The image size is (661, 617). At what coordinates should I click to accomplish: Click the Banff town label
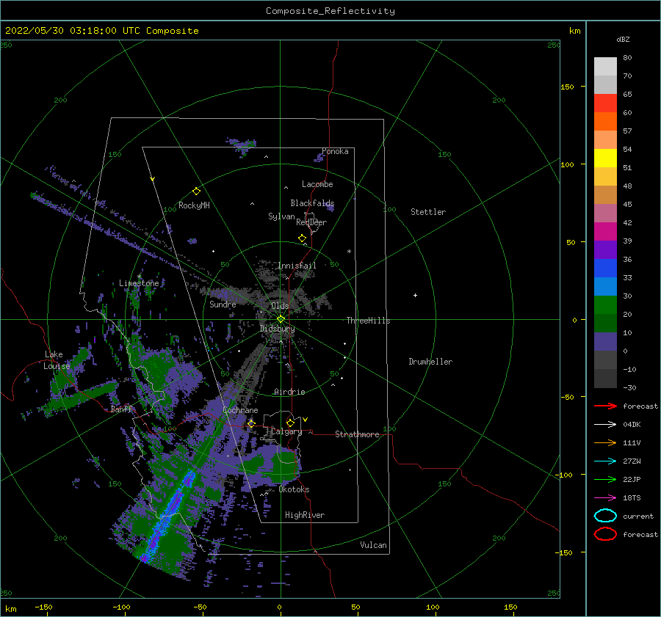121,409
